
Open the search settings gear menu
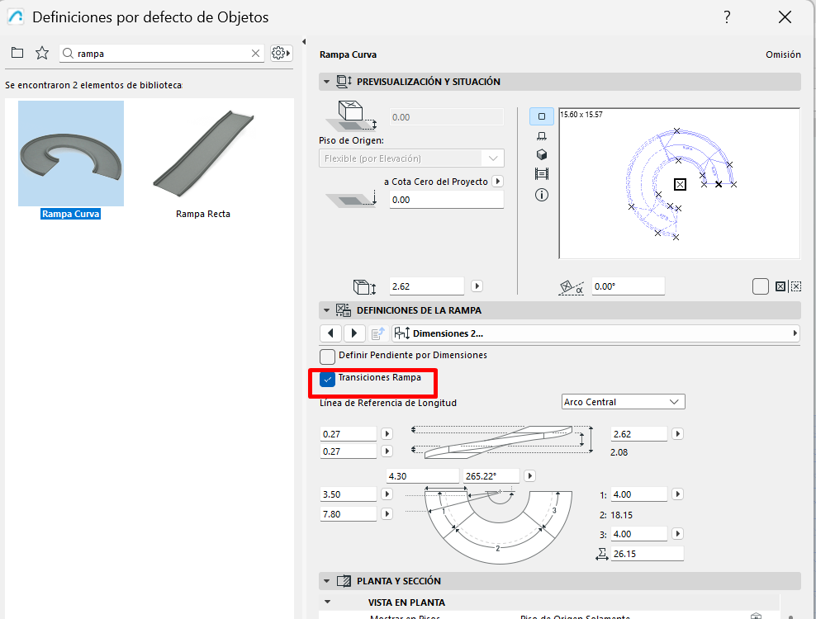[281, 53]
